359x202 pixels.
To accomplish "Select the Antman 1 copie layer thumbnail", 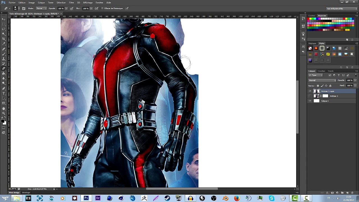I will click(x=316, y=91).
